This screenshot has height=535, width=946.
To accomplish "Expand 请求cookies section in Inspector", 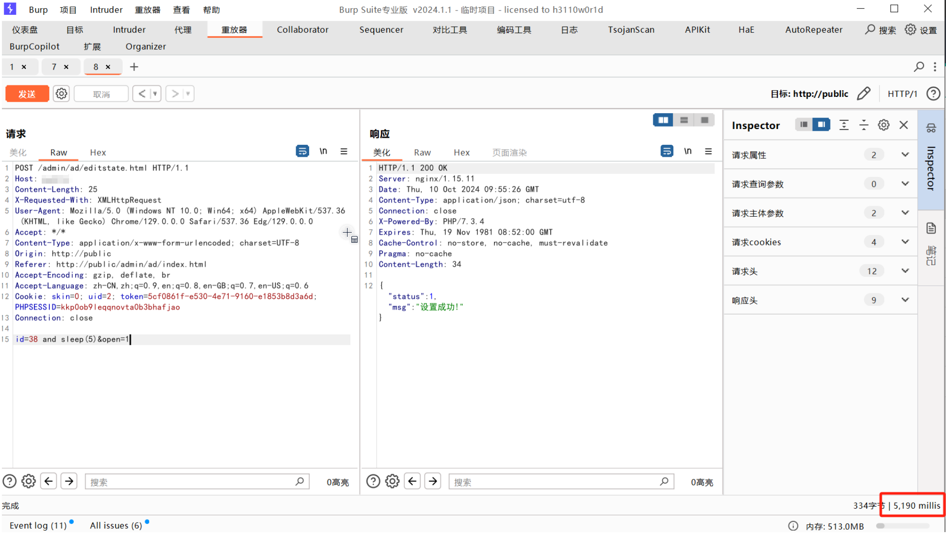I will coord(905,242).
